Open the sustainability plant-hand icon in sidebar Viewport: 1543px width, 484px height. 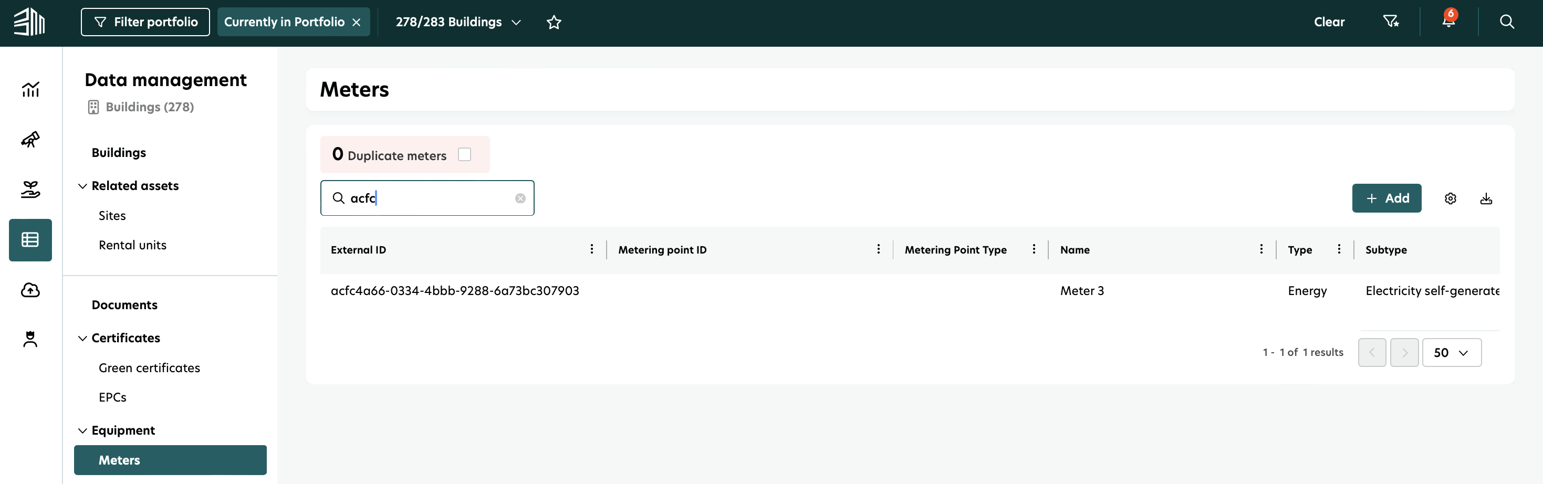pos(30,190)
